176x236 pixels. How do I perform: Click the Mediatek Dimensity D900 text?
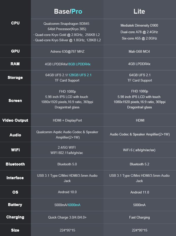pos(139,26)
